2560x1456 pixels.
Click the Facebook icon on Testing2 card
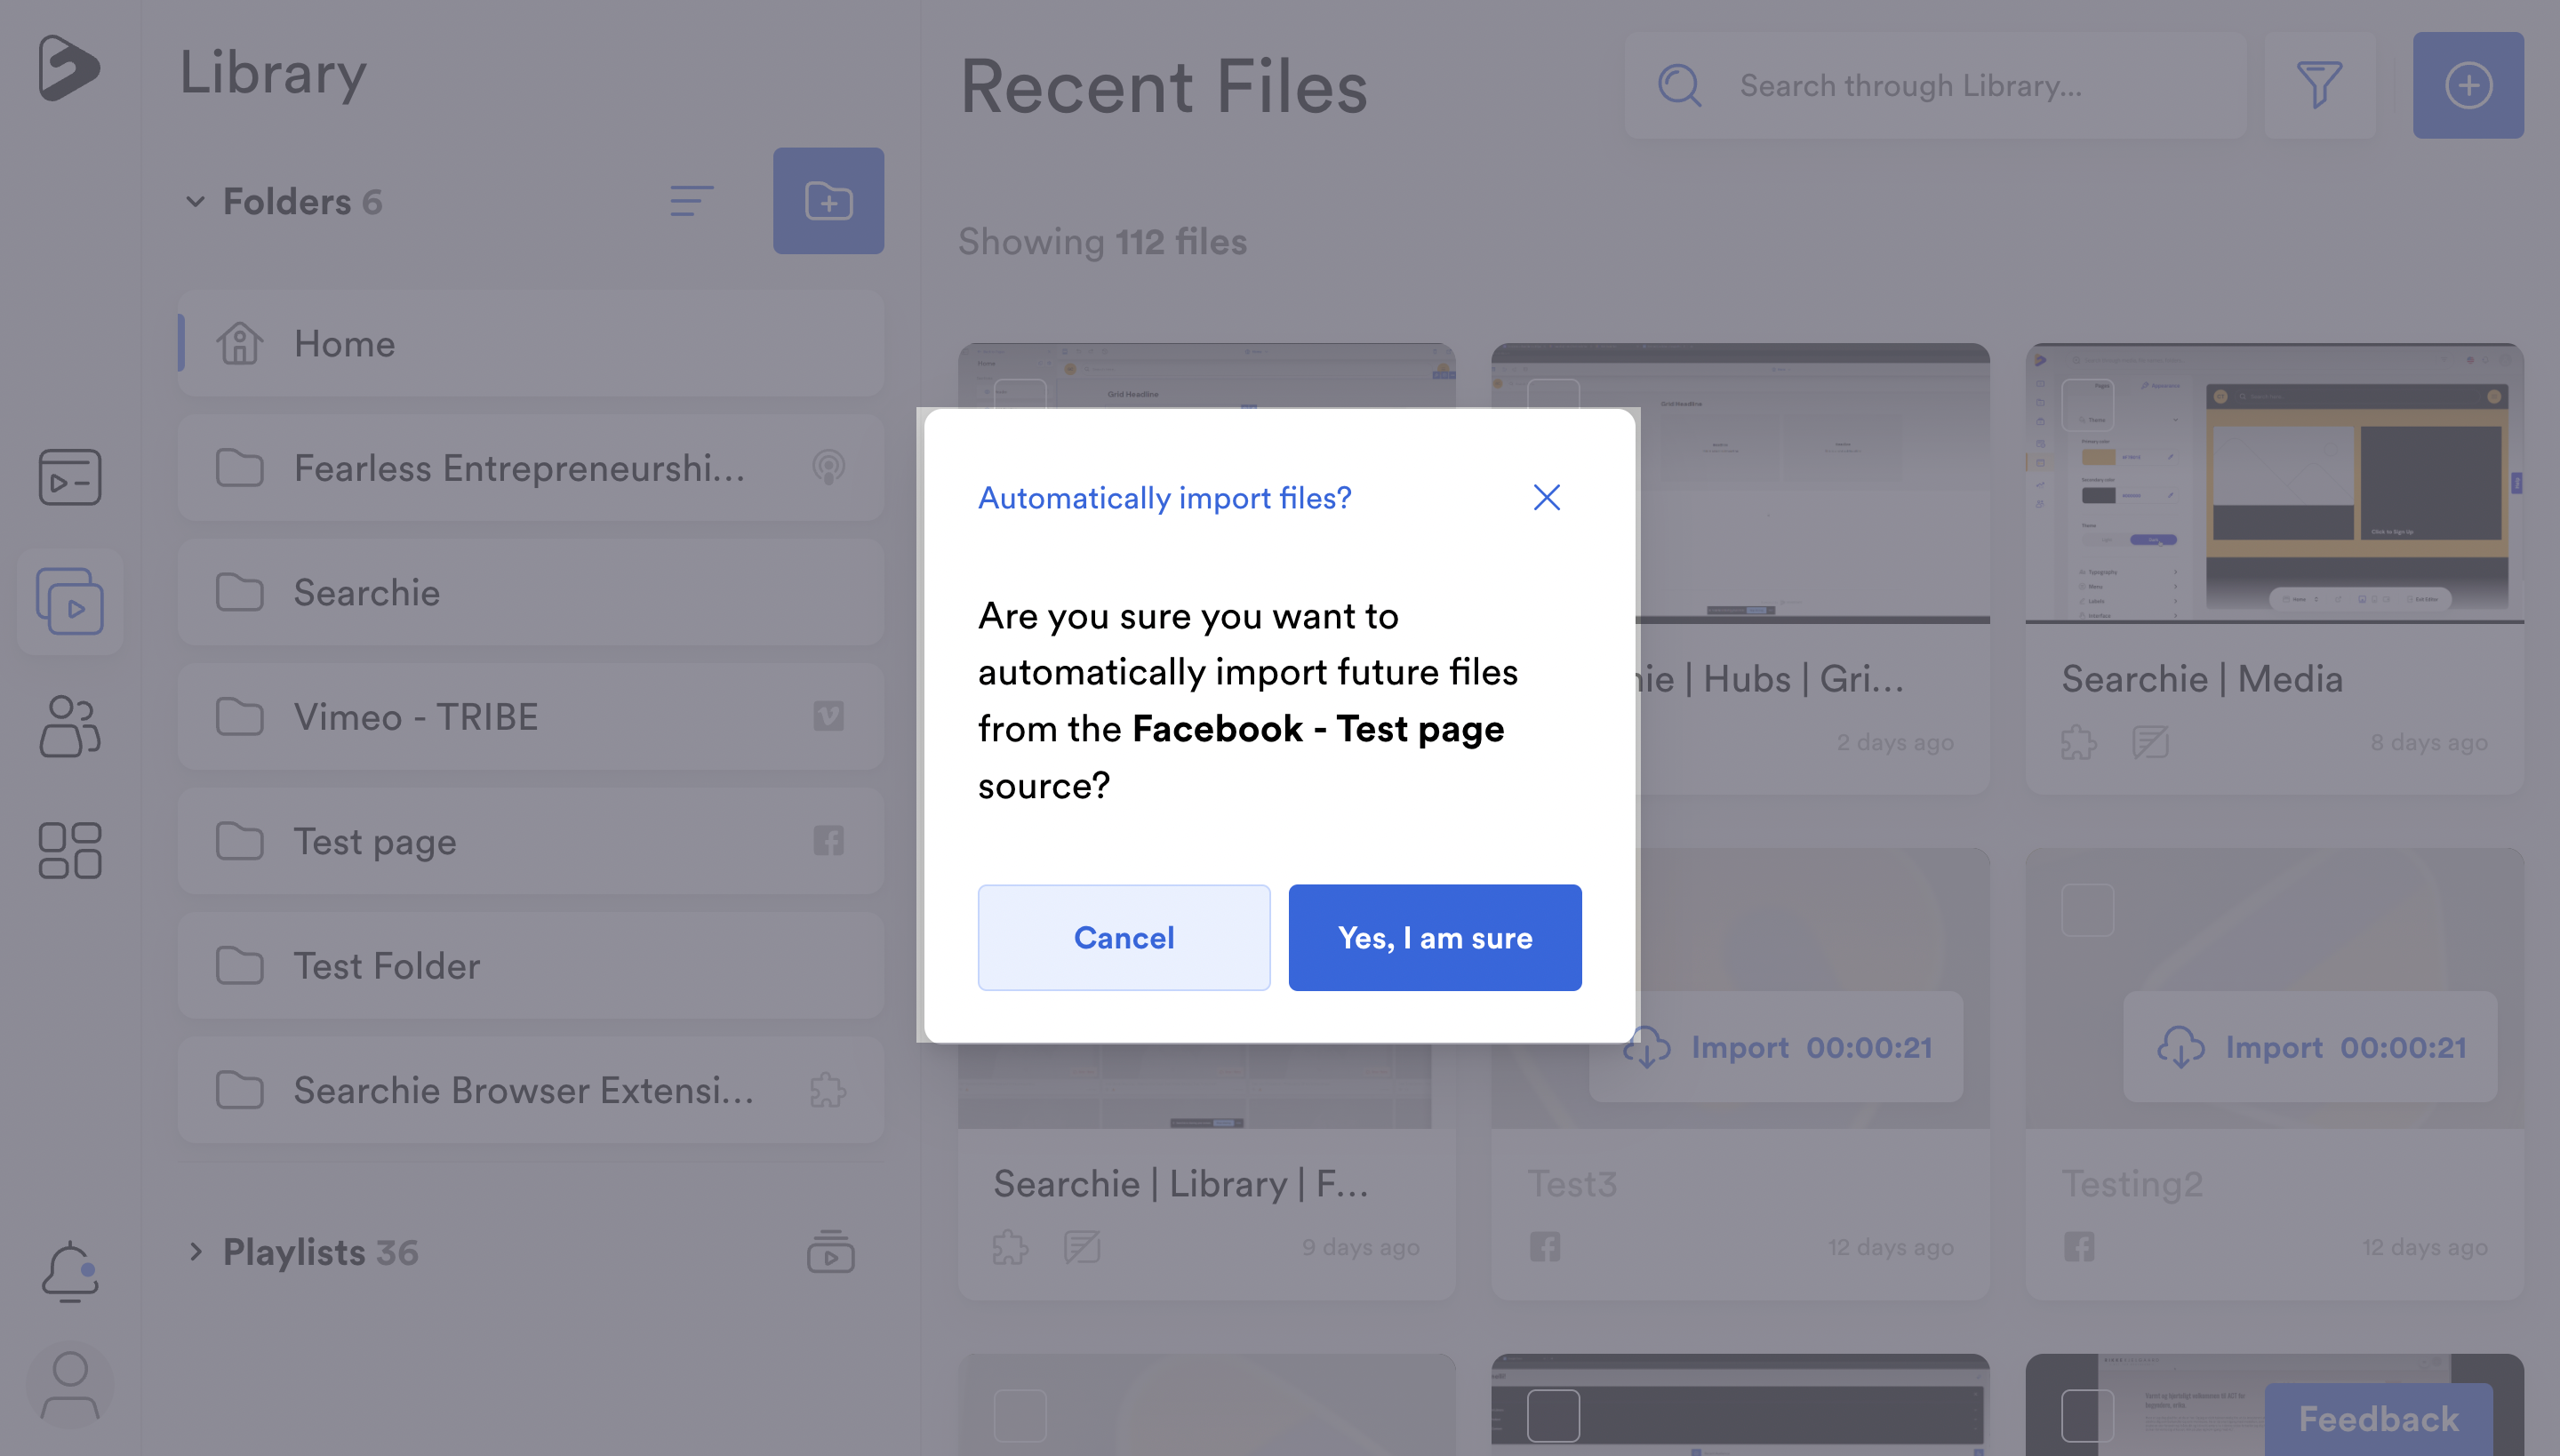[x=2079, y=1247]
